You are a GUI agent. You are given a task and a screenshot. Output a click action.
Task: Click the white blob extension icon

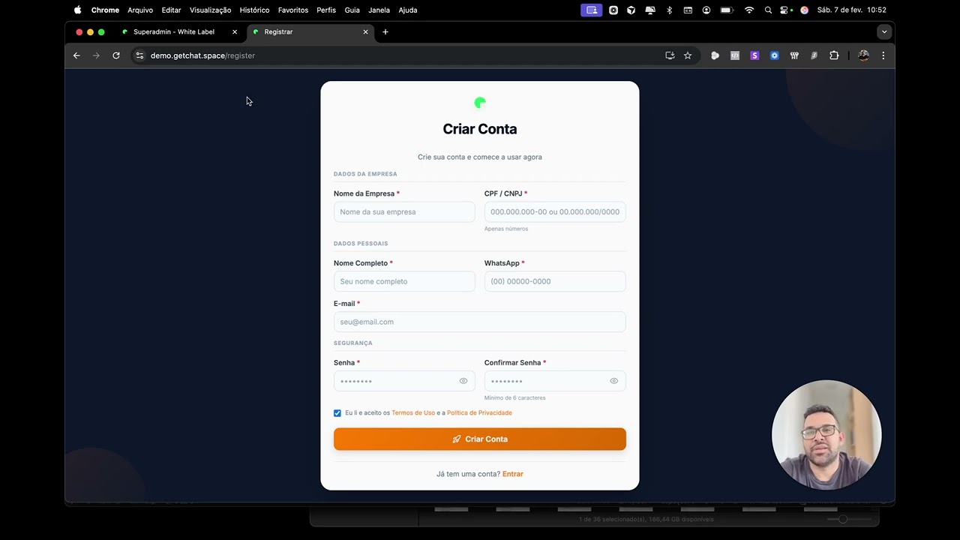[715, 55]
